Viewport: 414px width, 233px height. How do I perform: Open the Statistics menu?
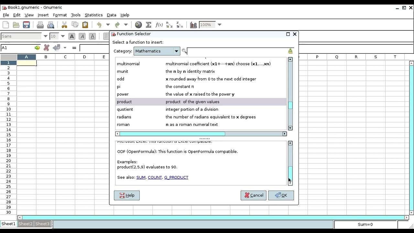pyautogui.click(x=93, y=15)
